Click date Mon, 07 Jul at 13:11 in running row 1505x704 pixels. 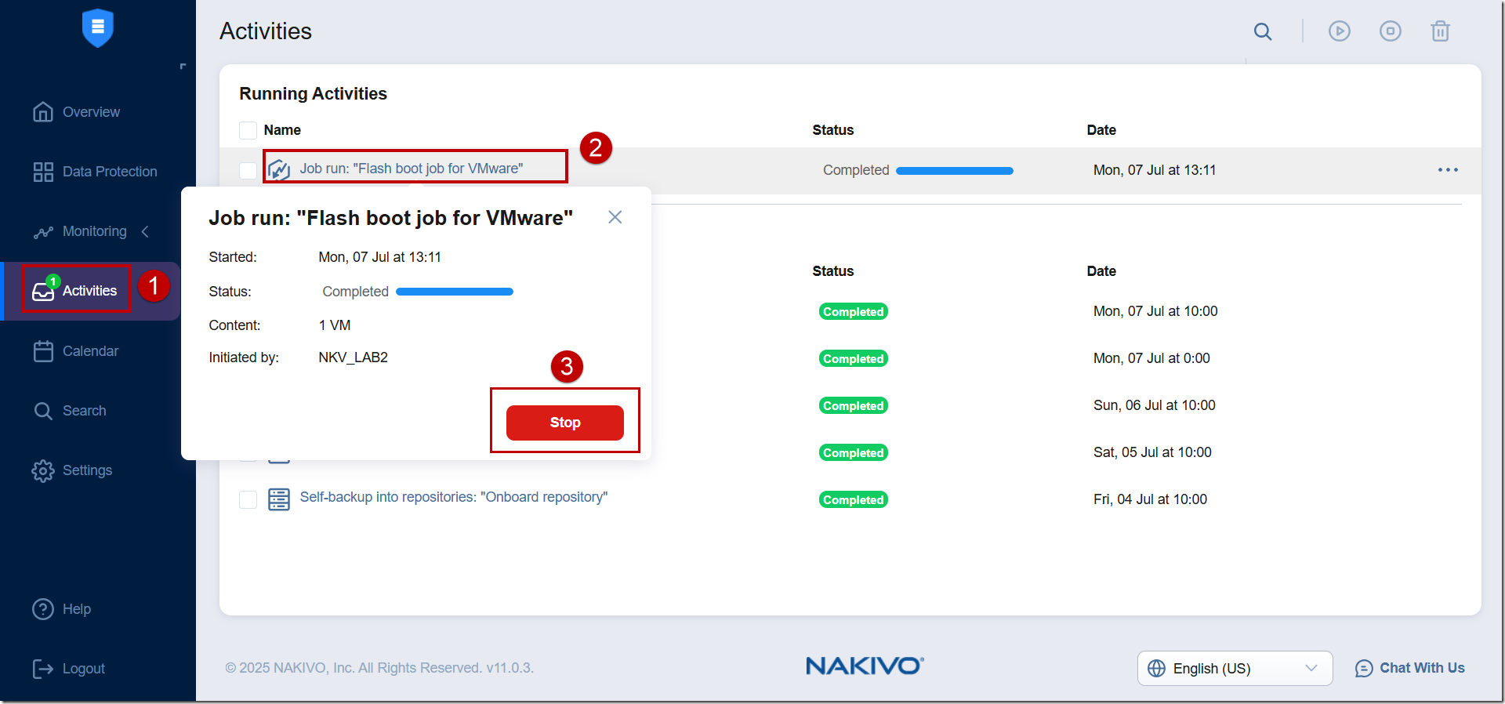(x=1155, y=170)
